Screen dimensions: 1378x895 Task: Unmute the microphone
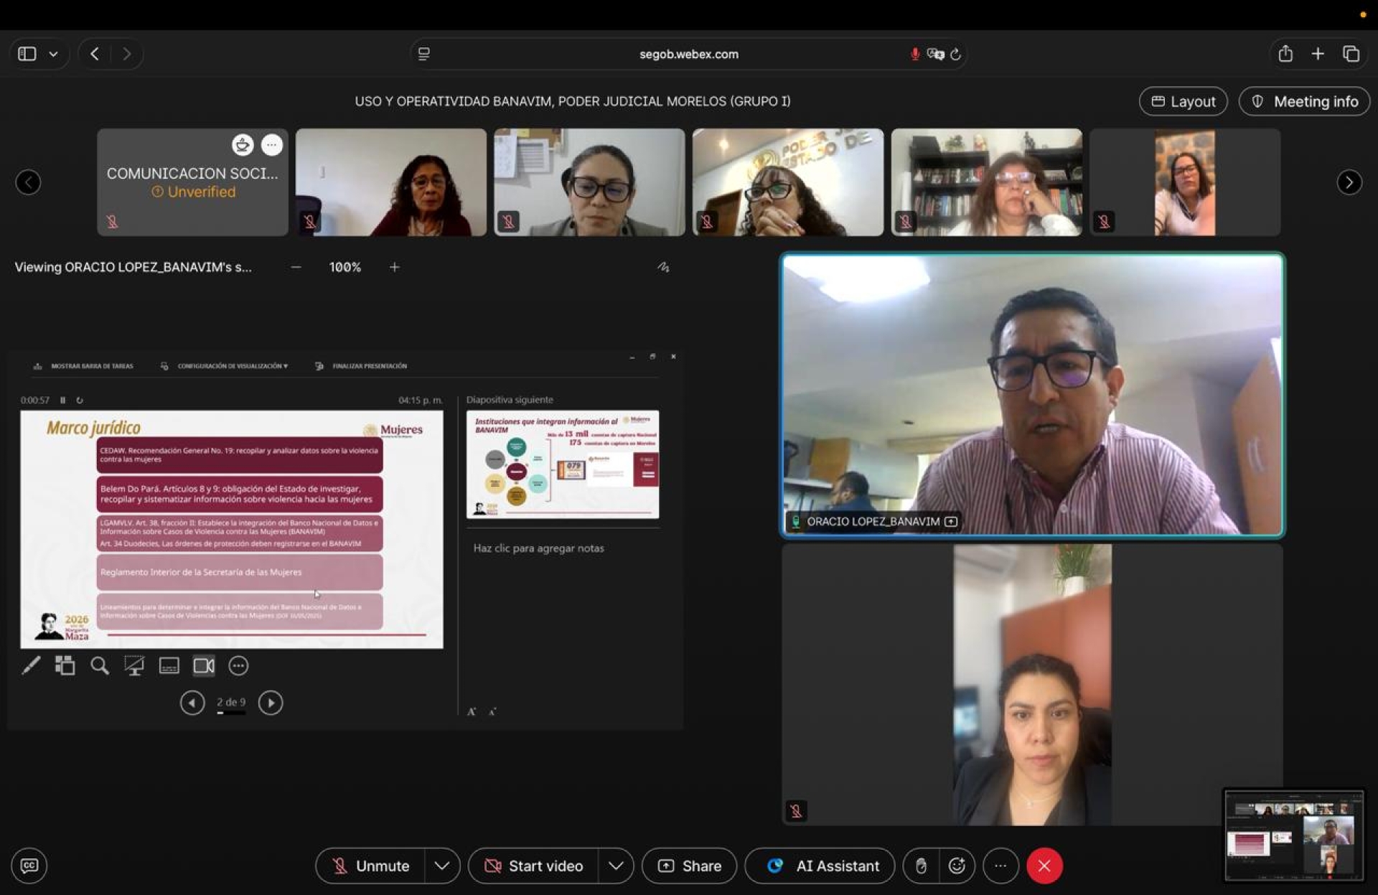tap(370, 866)
